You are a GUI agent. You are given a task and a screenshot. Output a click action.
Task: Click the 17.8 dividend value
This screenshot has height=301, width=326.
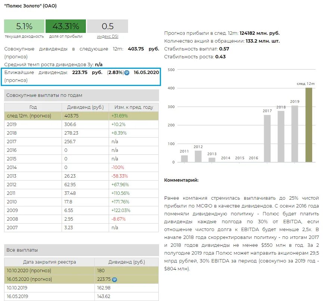(68, 202)
